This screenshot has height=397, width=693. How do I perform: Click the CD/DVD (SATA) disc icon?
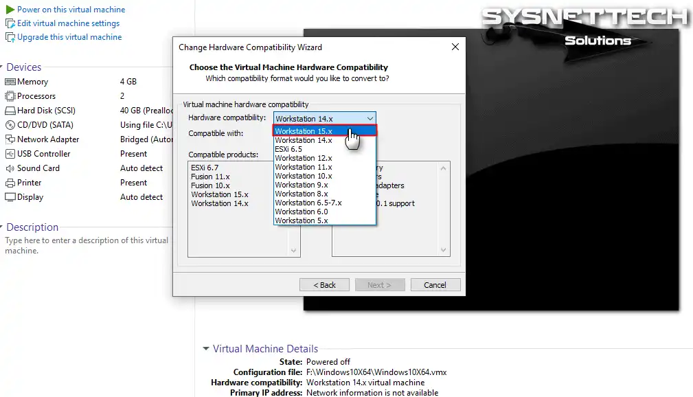tap(10, 125)
